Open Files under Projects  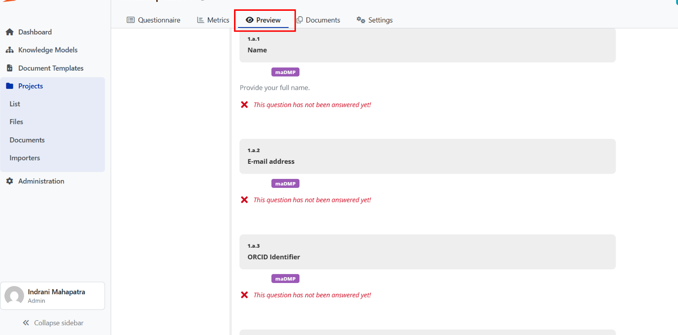[x=16, y=122]
